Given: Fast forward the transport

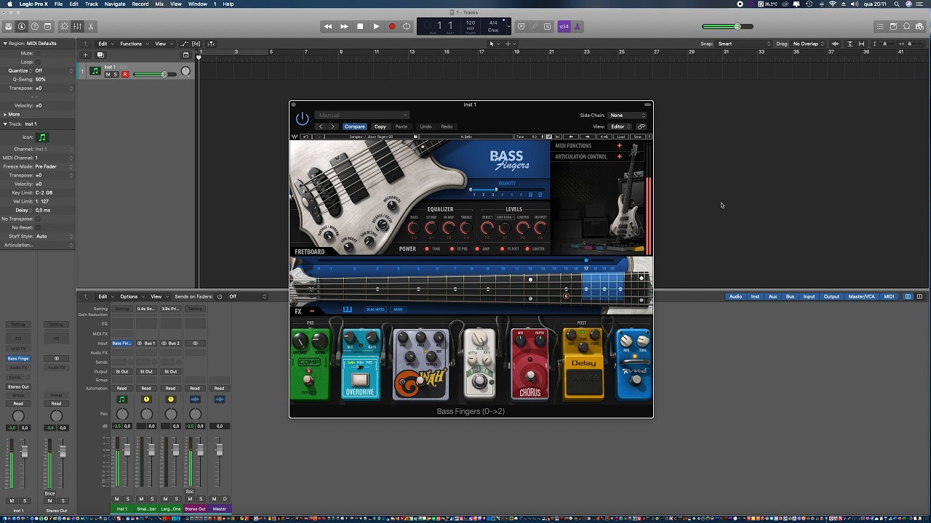Looking at the screenshot, I should pyautogui.click(x=344, y=27).
